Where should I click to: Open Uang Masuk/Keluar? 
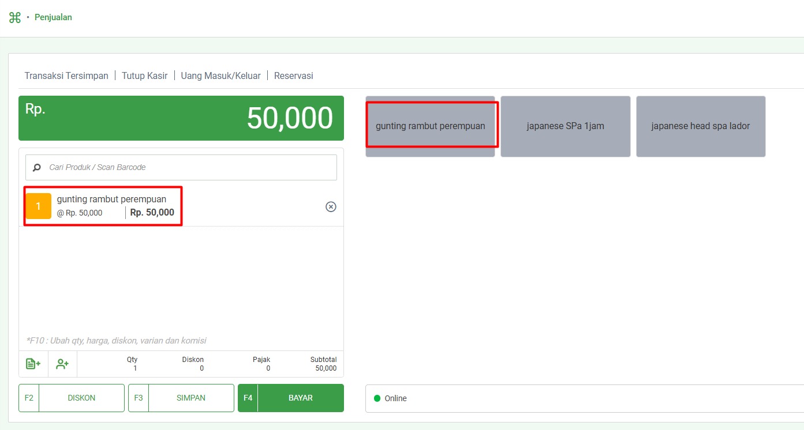(x=220, y=76)
